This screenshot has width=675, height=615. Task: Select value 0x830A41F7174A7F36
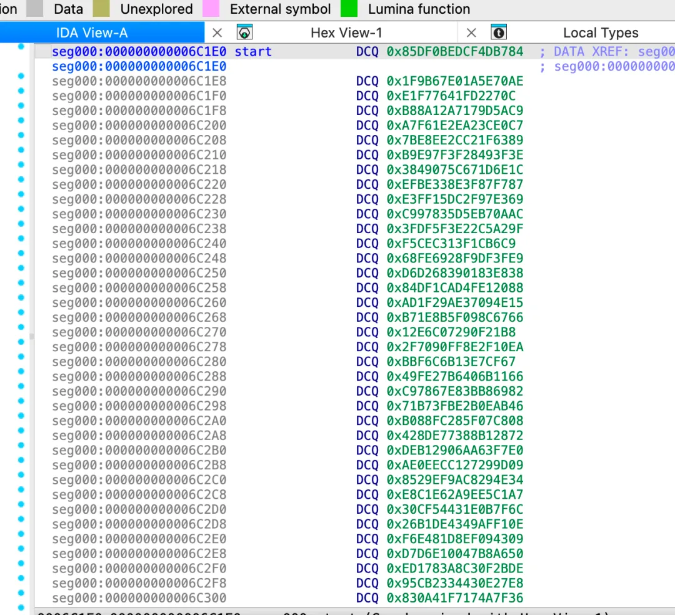tap(454, 598)
